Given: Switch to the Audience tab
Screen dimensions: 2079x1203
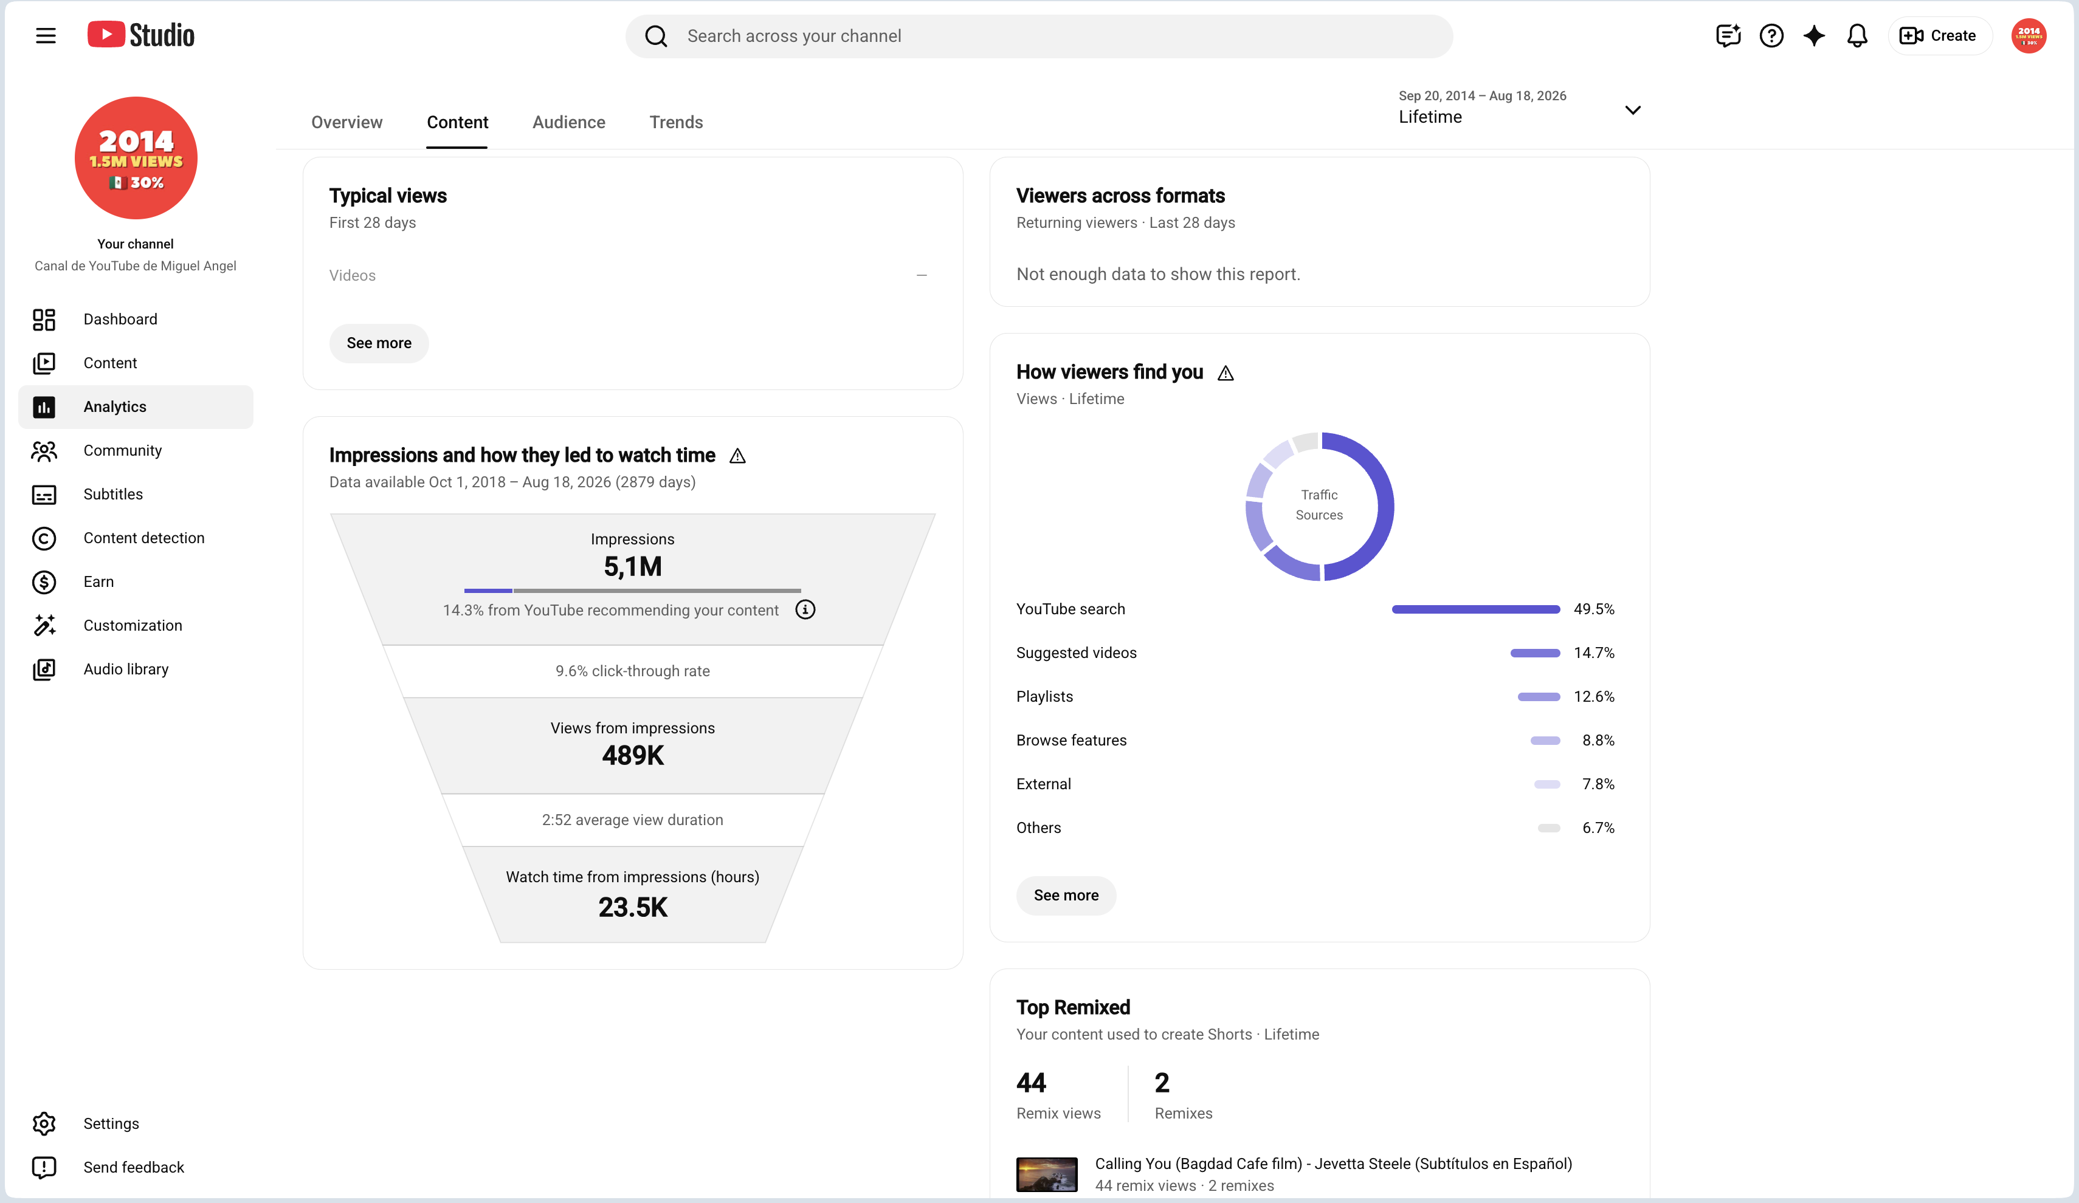Looking at the screenshot, I should [568, 122].
